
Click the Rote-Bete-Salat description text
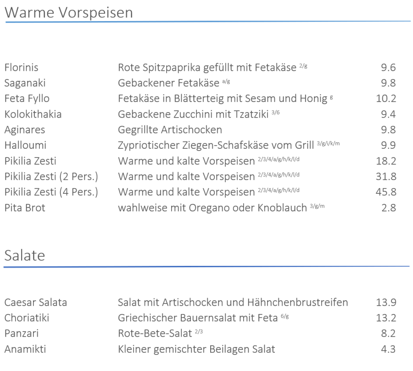pyautogui.click(x=155, y=334)
